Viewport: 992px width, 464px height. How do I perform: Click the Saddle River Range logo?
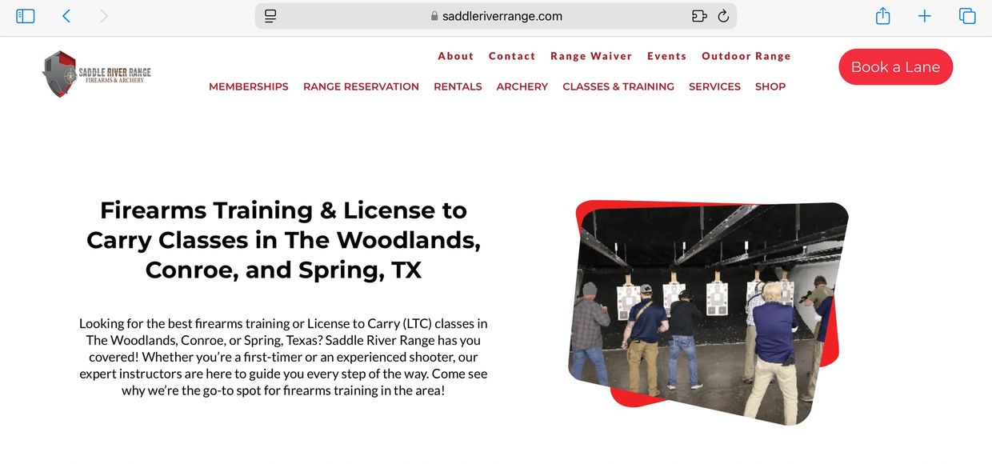(96, 74)
